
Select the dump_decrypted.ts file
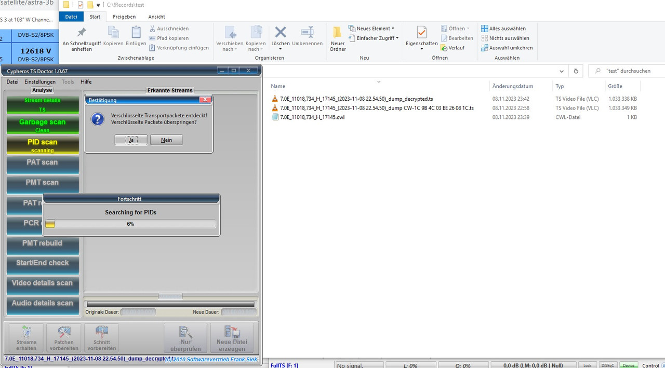[356, 99]
